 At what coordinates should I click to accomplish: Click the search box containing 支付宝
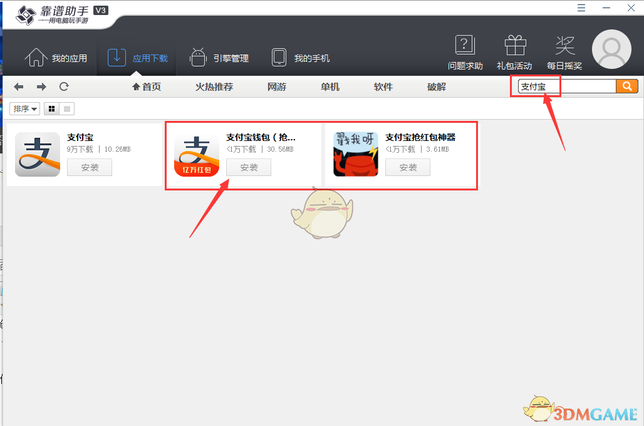pyautogui.click(x=567, y=86)
